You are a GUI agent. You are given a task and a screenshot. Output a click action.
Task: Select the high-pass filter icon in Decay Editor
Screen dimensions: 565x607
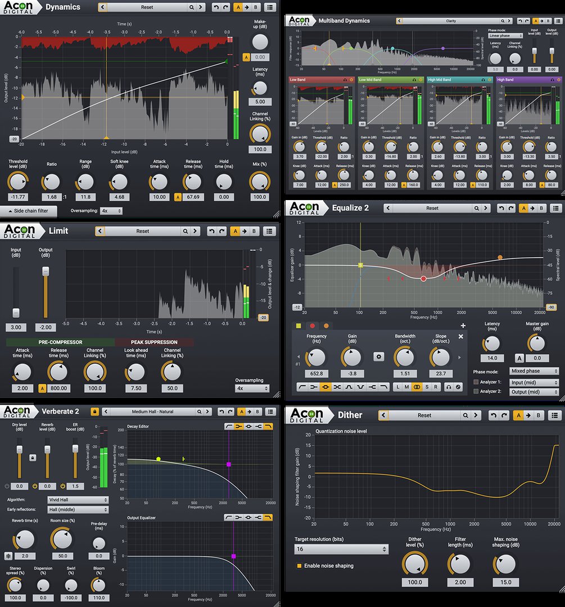229,426
